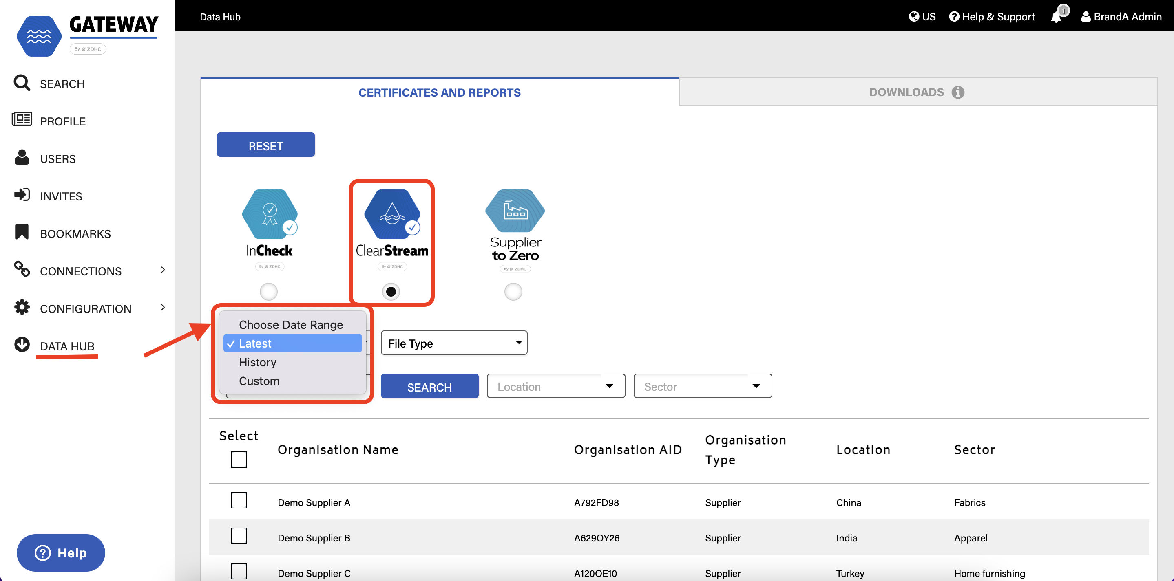The height and width of the screenshot is (581, 1174).
Task: Select the Profile icon in the sidebar
Action: (22, 120)
